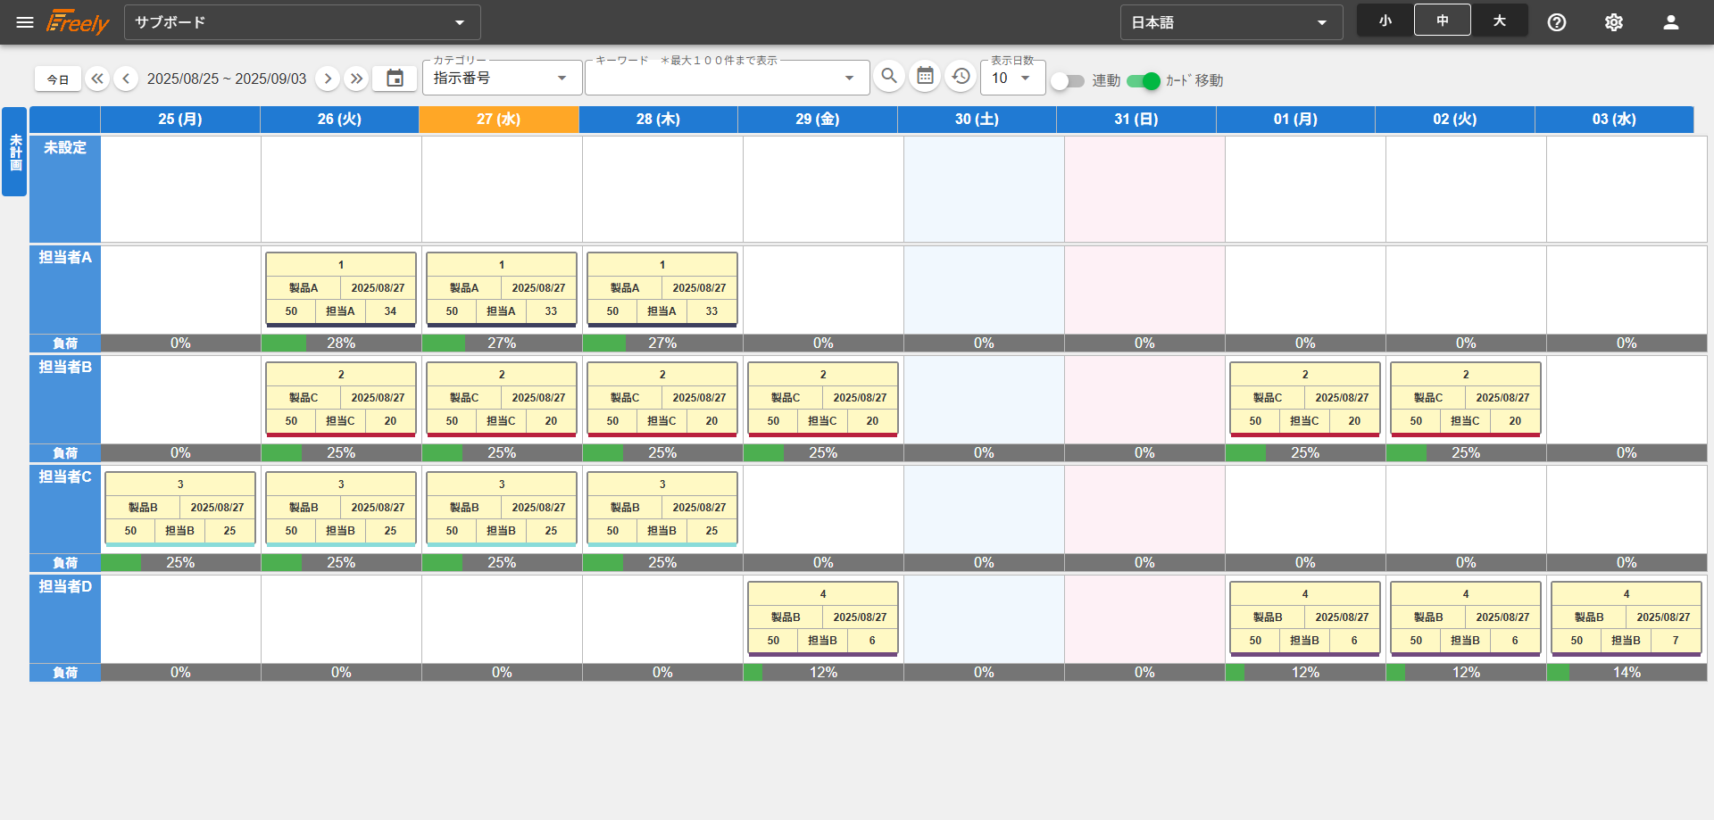Screen dimensions: 1714x820
Task: Open the 日本語 language dropdown
Action: coord(1230,22)
